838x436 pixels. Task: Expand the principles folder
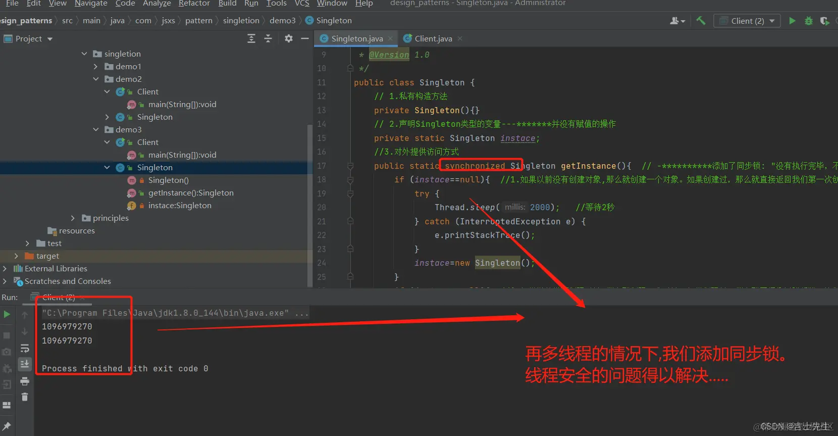pos(73,218)
